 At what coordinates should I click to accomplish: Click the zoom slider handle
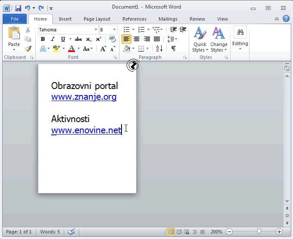click(x=259, y=232)
